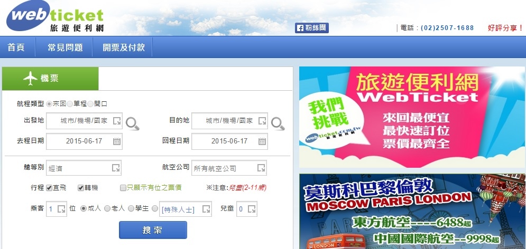Image resolution: width=526 pixels, height=249 pixels.
Task: Click the arrow icon in 出發地 field
Action: pos(117,121)
